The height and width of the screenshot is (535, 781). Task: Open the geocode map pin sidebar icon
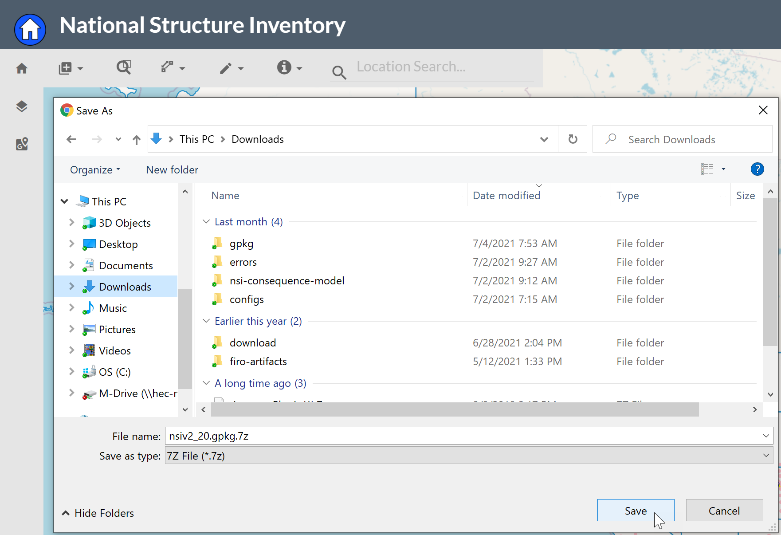click(x=22, y=144)
